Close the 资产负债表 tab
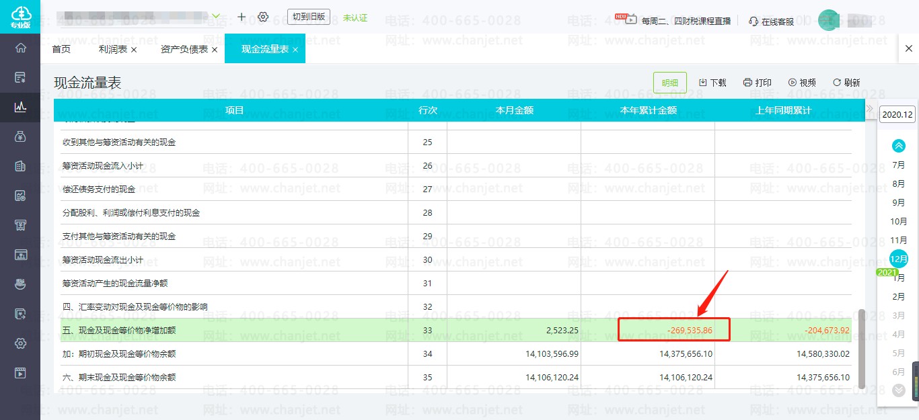The width and height of the screenshot is (919, 420). (x=215, y=50)
